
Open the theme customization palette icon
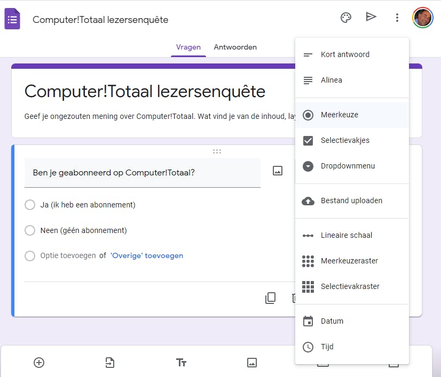(x=346, y=18)
